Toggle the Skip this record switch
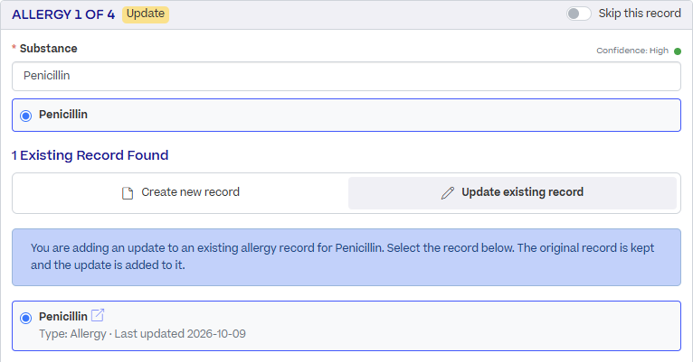Viewport: 693px width, 362px height. 578,14
